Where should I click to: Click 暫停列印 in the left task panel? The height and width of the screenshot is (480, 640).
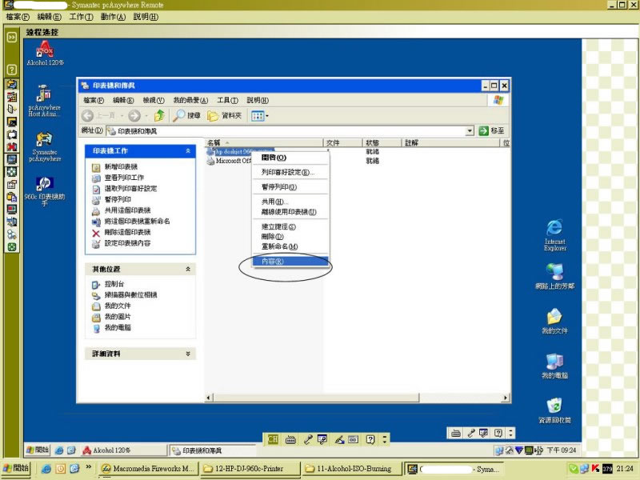click(118, 199)
